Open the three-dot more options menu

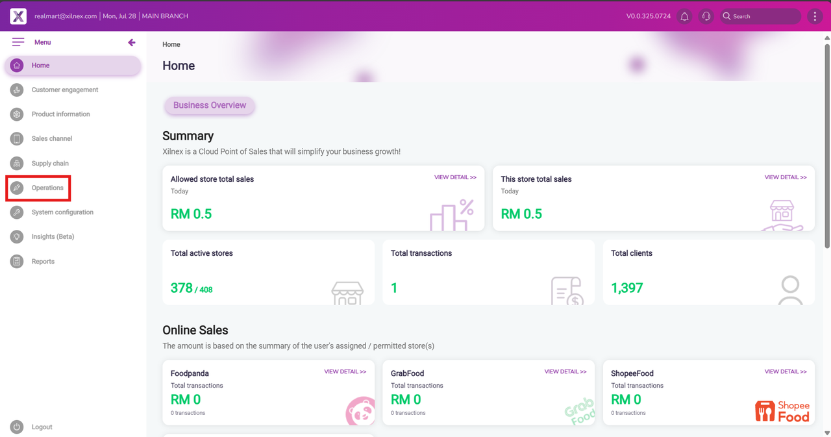coord(815,16)
